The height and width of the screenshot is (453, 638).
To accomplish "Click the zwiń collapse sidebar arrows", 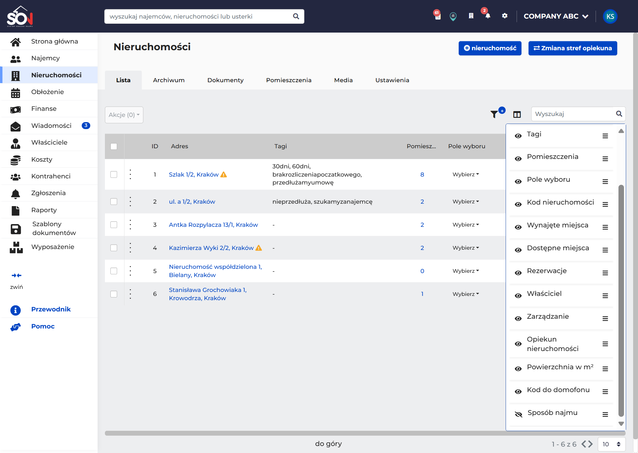I will [x=16, y=276].
